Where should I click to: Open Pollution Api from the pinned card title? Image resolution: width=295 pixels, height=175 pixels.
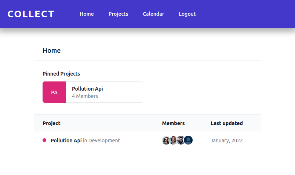[87, 89]
